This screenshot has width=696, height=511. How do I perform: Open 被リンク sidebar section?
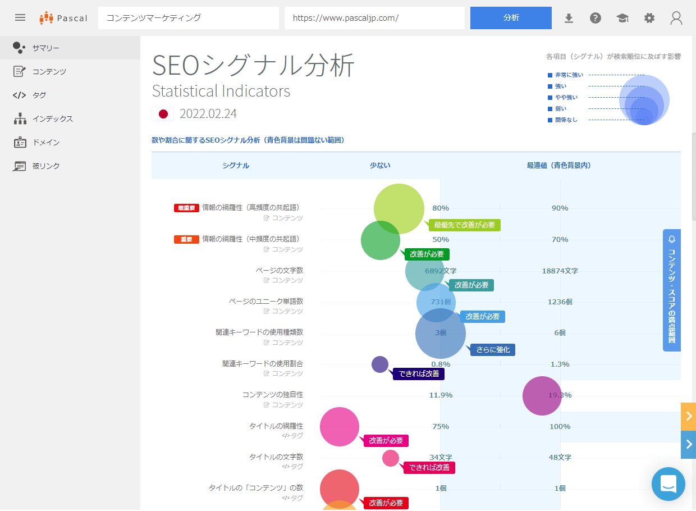pos(45,166)
